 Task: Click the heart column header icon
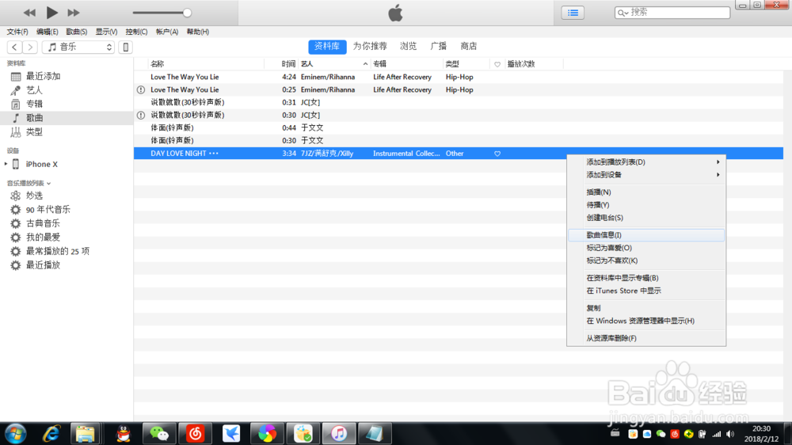[x=497, y=64]
